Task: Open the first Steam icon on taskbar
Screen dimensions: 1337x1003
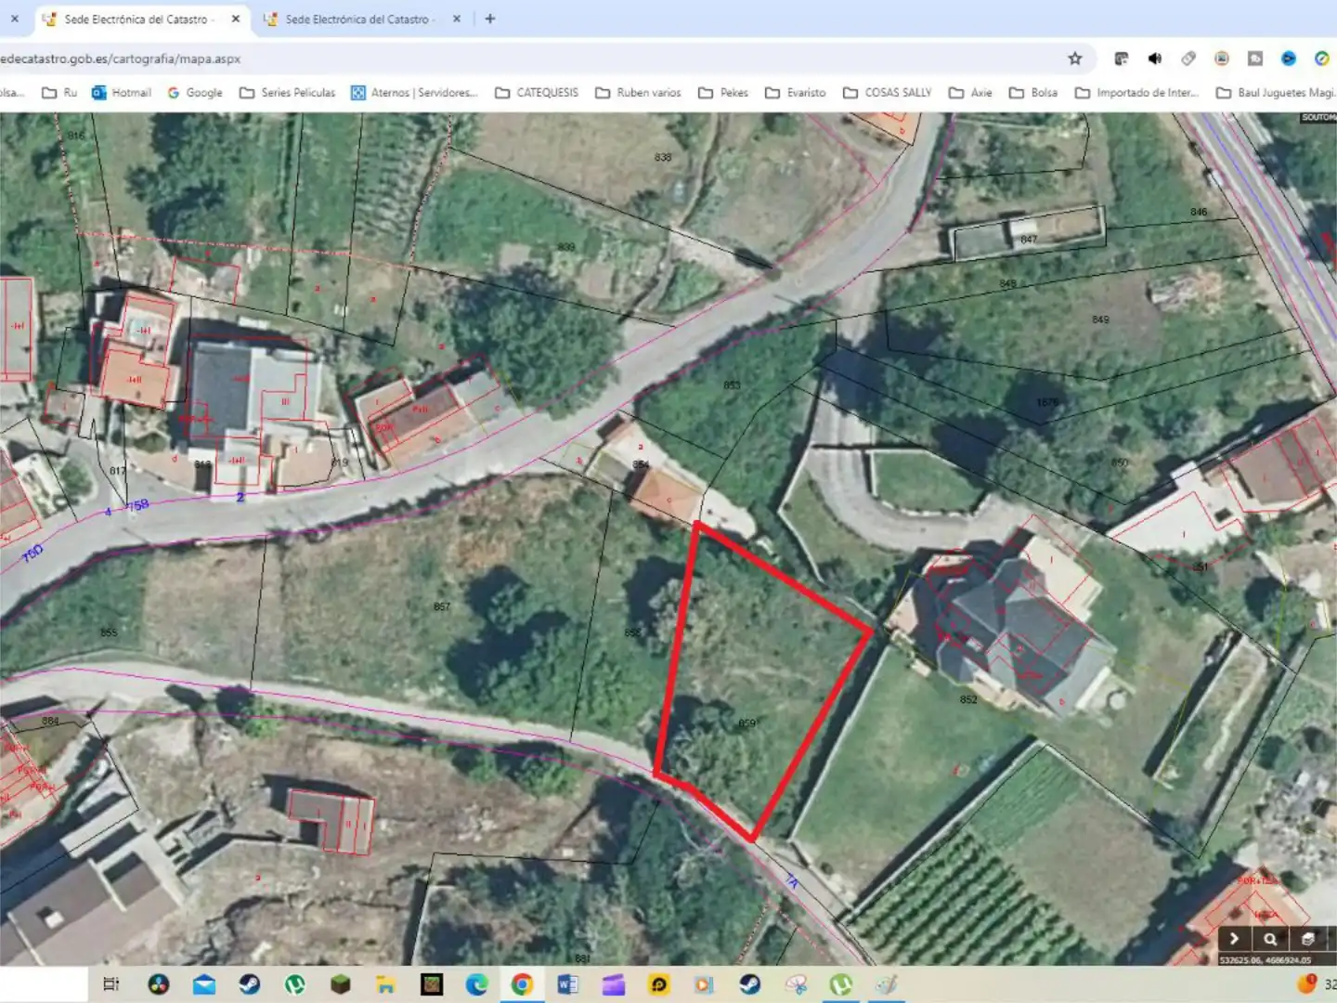Action: tap(250, 984)
